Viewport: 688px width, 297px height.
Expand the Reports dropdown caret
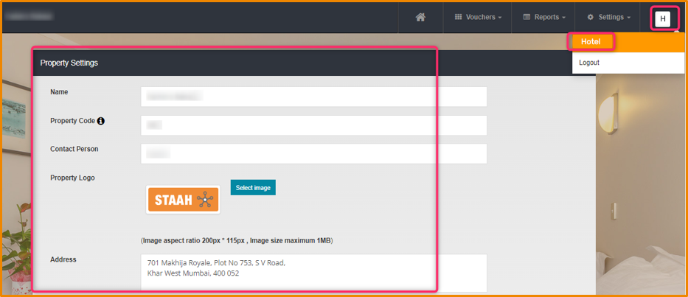564,18
